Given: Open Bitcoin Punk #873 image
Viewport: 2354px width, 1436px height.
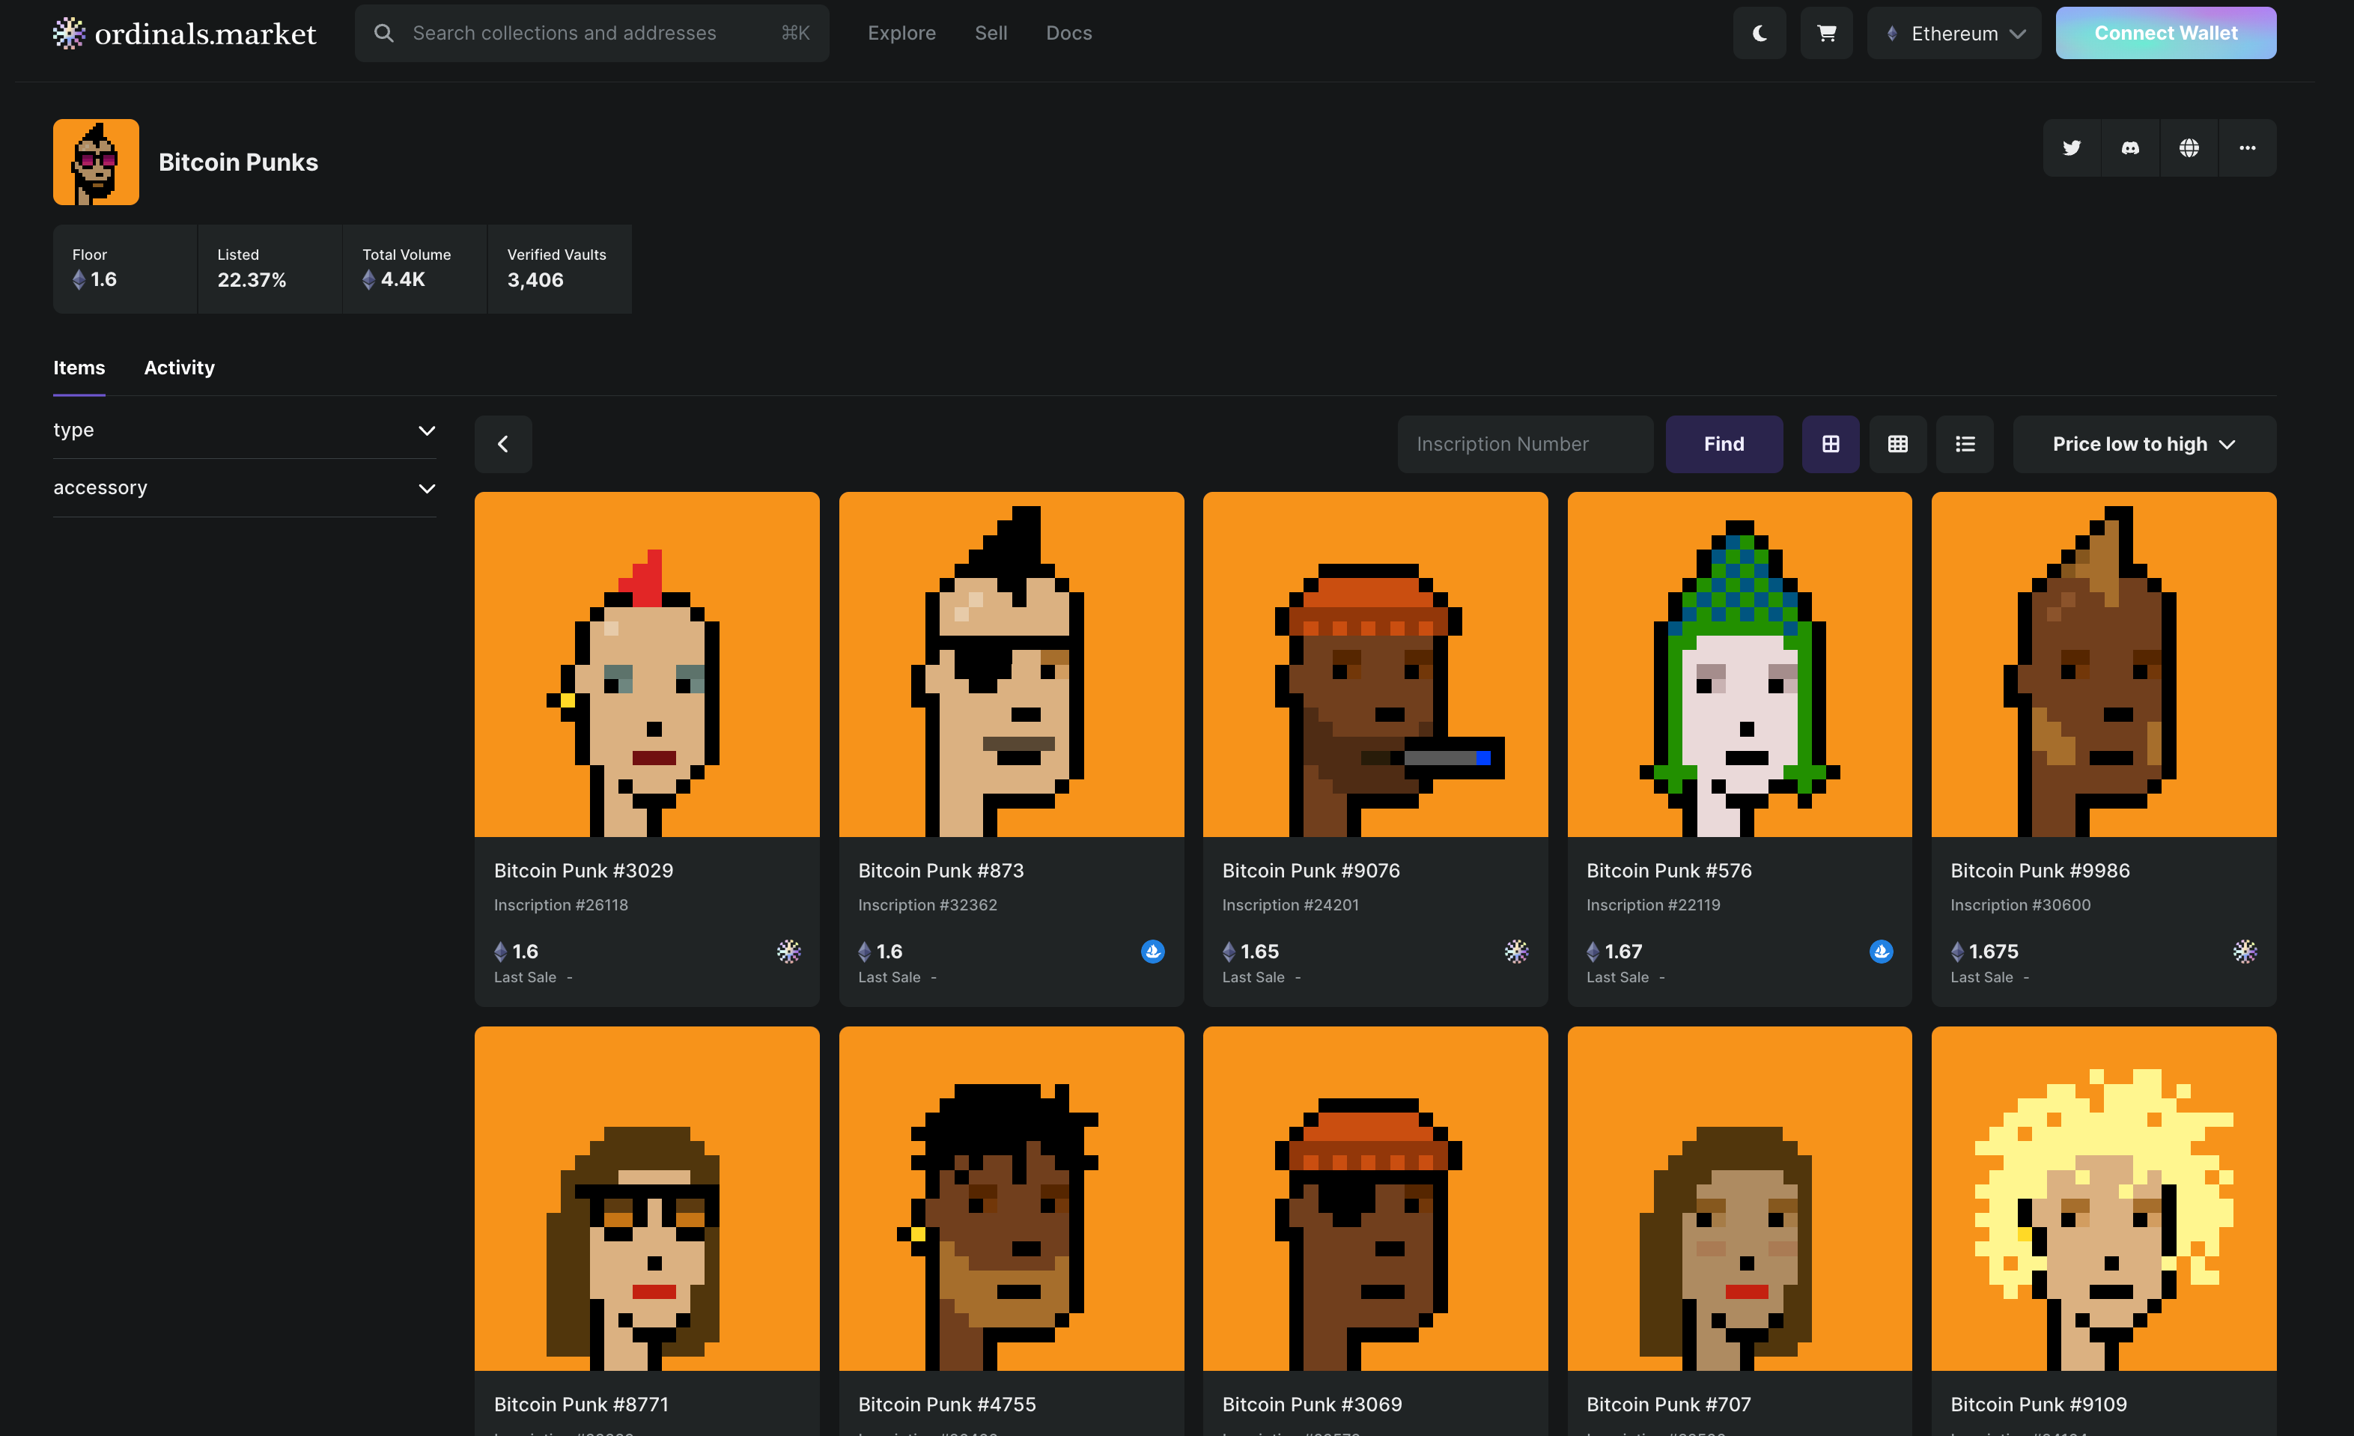Looking at the screenshot, I should click(x=1011, y=664).
